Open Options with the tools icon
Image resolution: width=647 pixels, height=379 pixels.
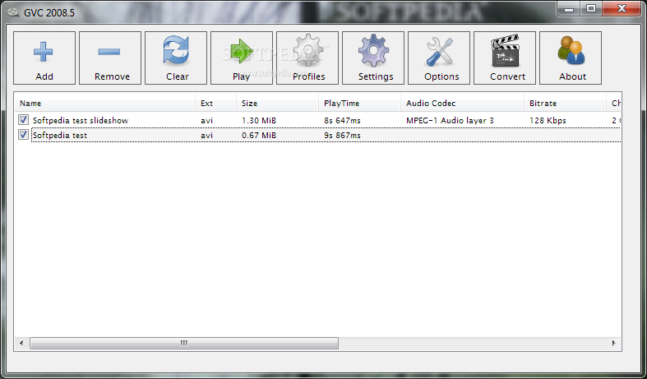coord(439,58)
